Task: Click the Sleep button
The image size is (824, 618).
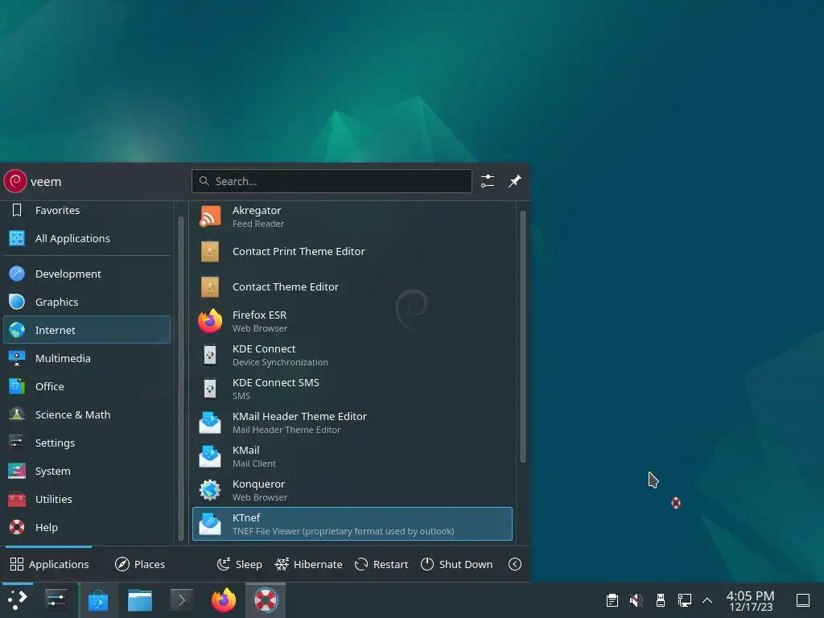Action: point(240,564)
